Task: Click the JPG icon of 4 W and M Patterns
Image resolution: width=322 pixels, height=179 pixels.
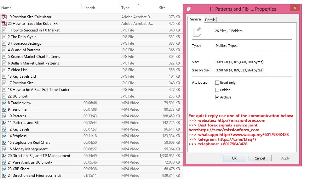Action: [4, 50]
